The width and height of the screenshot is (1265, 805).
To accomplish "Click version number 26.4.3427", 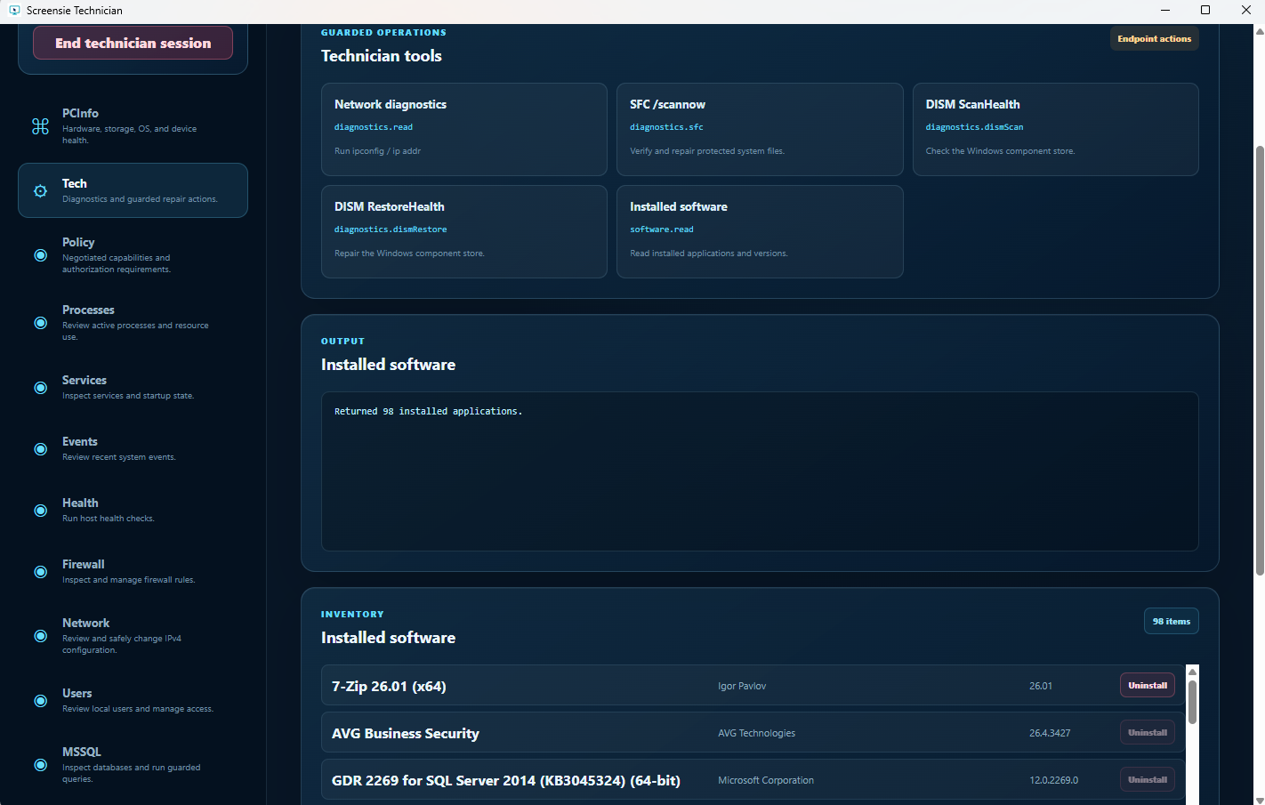I will [x=1050, y=734].
